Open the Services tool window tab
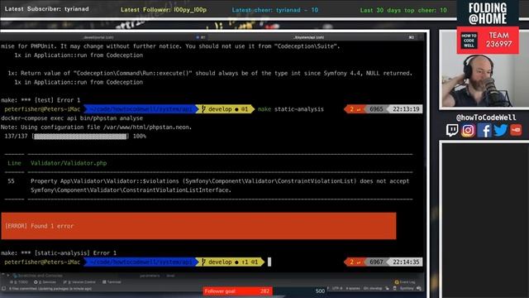 click(x=45, y=281)
